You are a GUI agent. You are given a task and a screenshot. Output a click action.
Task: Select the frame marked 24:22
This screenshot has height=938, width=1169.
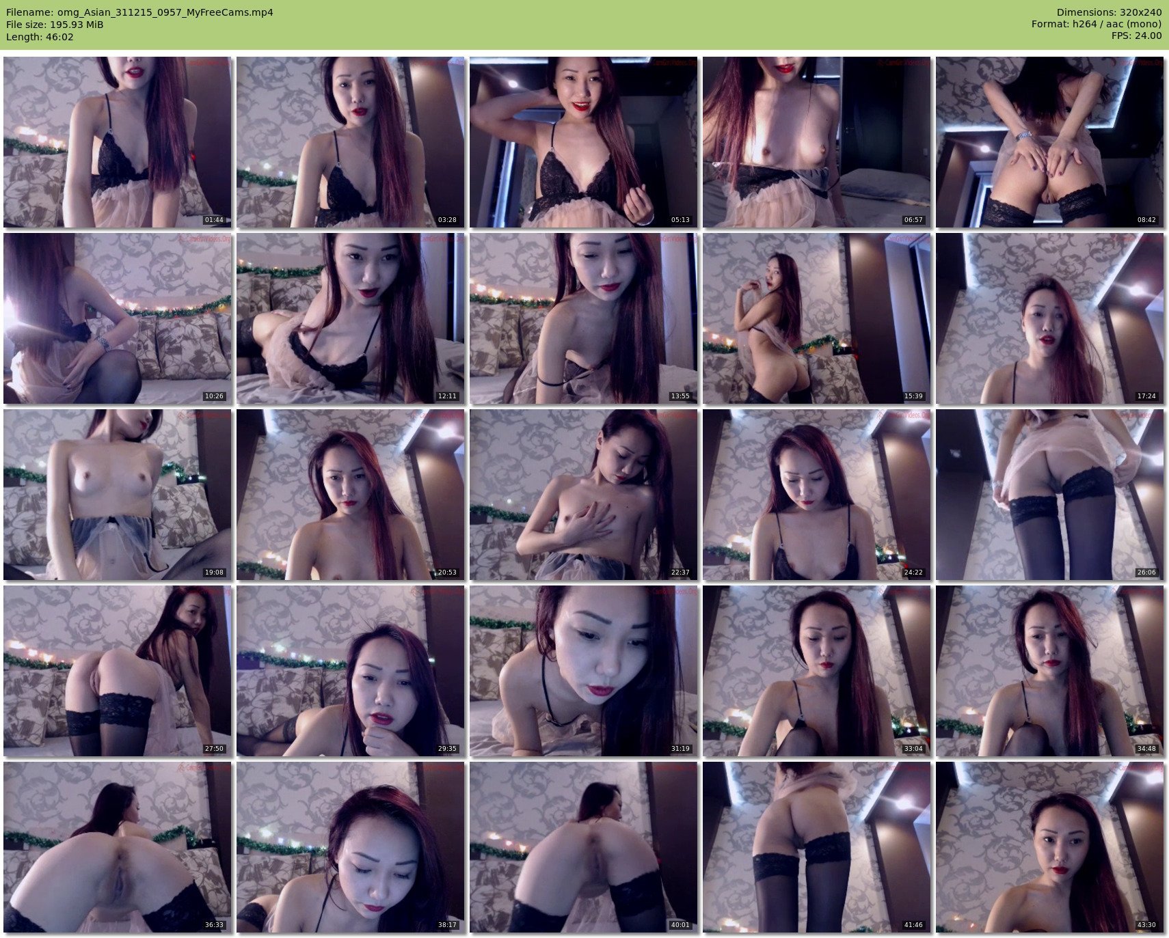(816, 494)
